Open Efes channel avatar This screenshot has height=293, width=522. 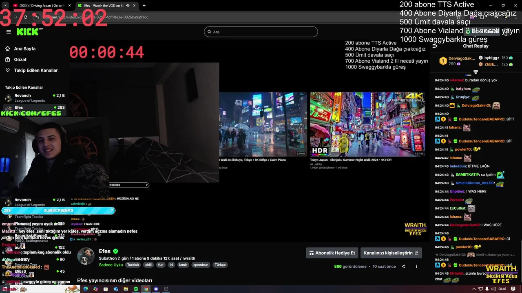tap(86, 256)
